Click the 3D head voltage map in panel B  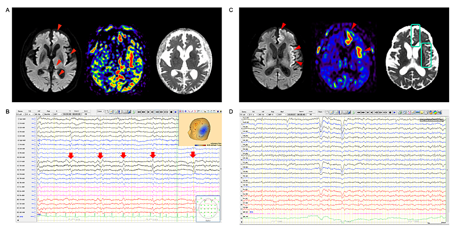coord(200,130)
